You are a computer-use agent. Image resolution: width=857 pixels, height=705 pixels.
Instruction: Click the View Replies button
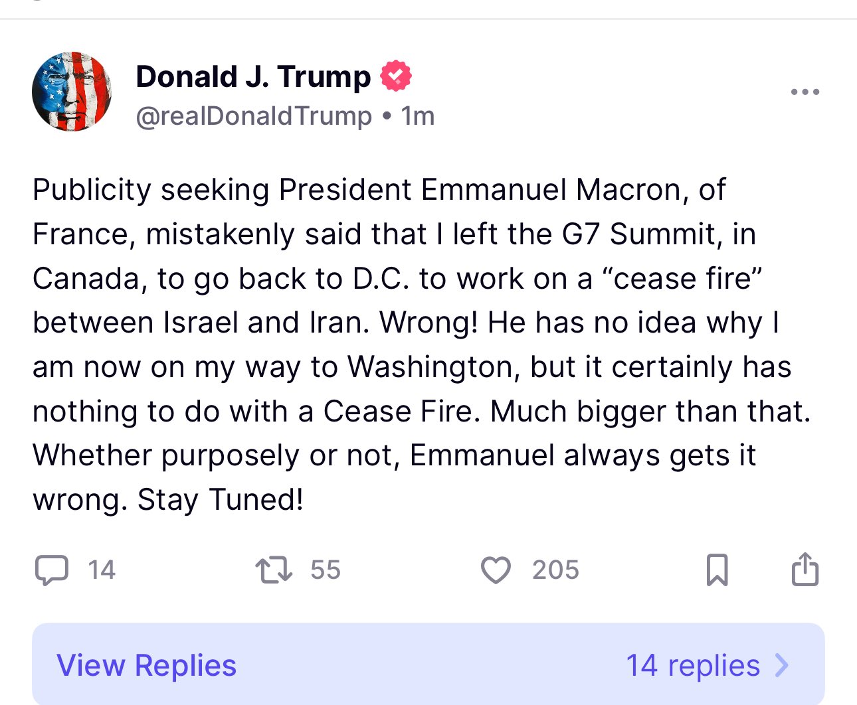point(145,665)
